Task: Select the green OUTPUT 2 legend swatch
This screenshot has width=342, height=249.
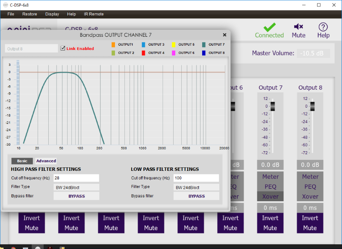Action: pyautogui.click(x=113, y=53)
